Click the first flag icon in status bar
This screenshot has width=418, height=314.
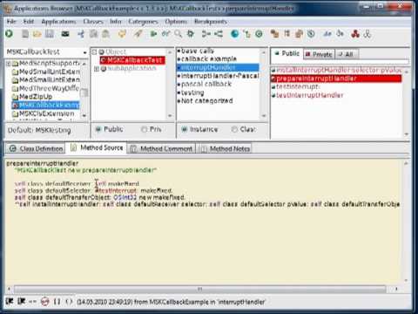point(10,301)
